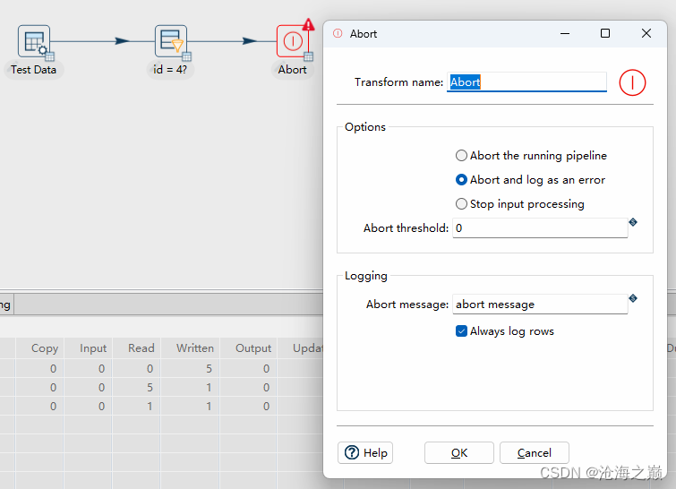Click the red warning badge on Abort transform
Image resolution: width=676 pixels, height=489 pixels.
click(308, 24)
